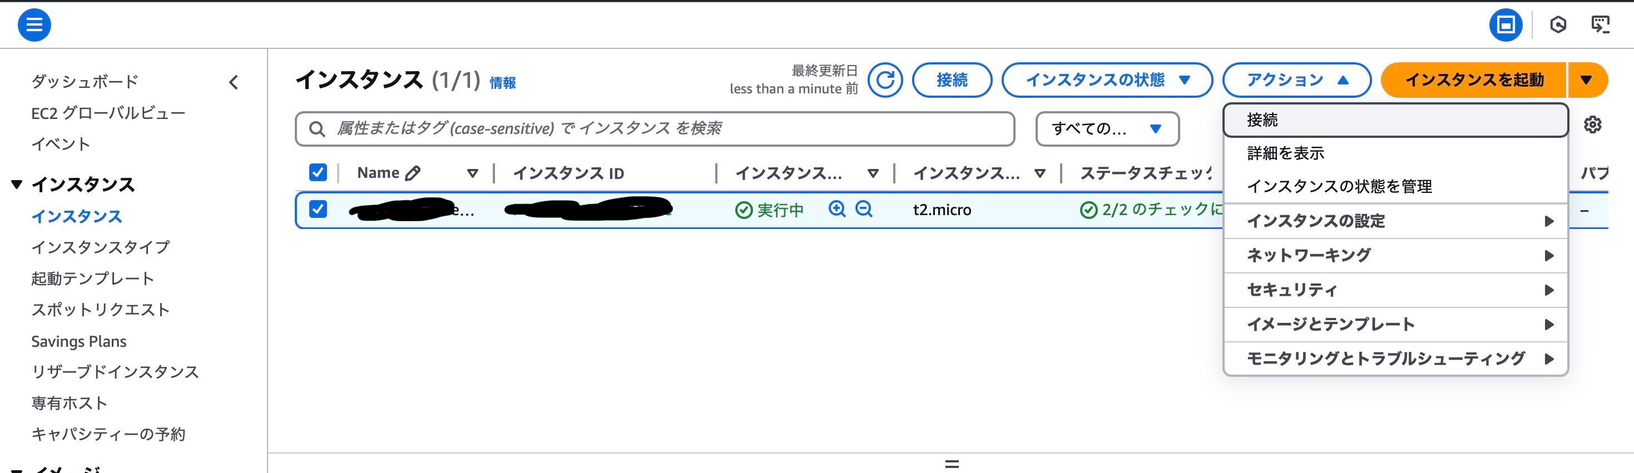The width and height of the screenshot is (1634, 473).
Task: Click the t2.micro cell
Action: point(942,210)
